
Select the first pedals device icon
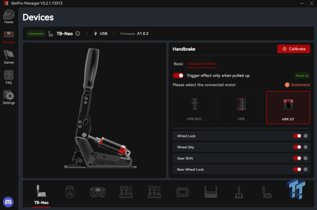(x=126, y=192)
